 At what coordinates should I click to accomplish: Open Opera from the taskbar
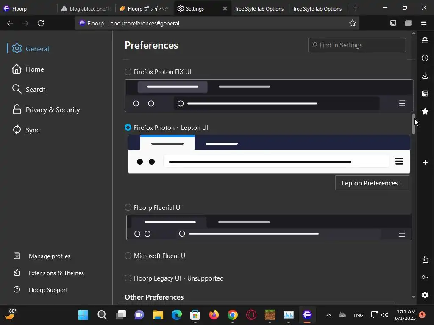pyautogui.click(x=251, y=315)
